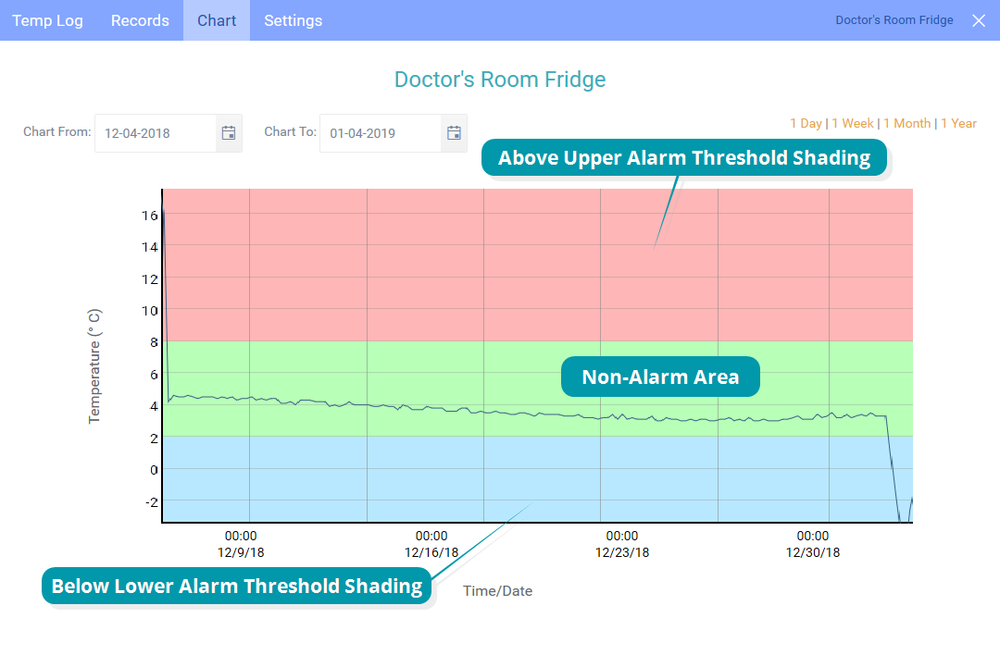Open the Settings tab

pos(293,19)
